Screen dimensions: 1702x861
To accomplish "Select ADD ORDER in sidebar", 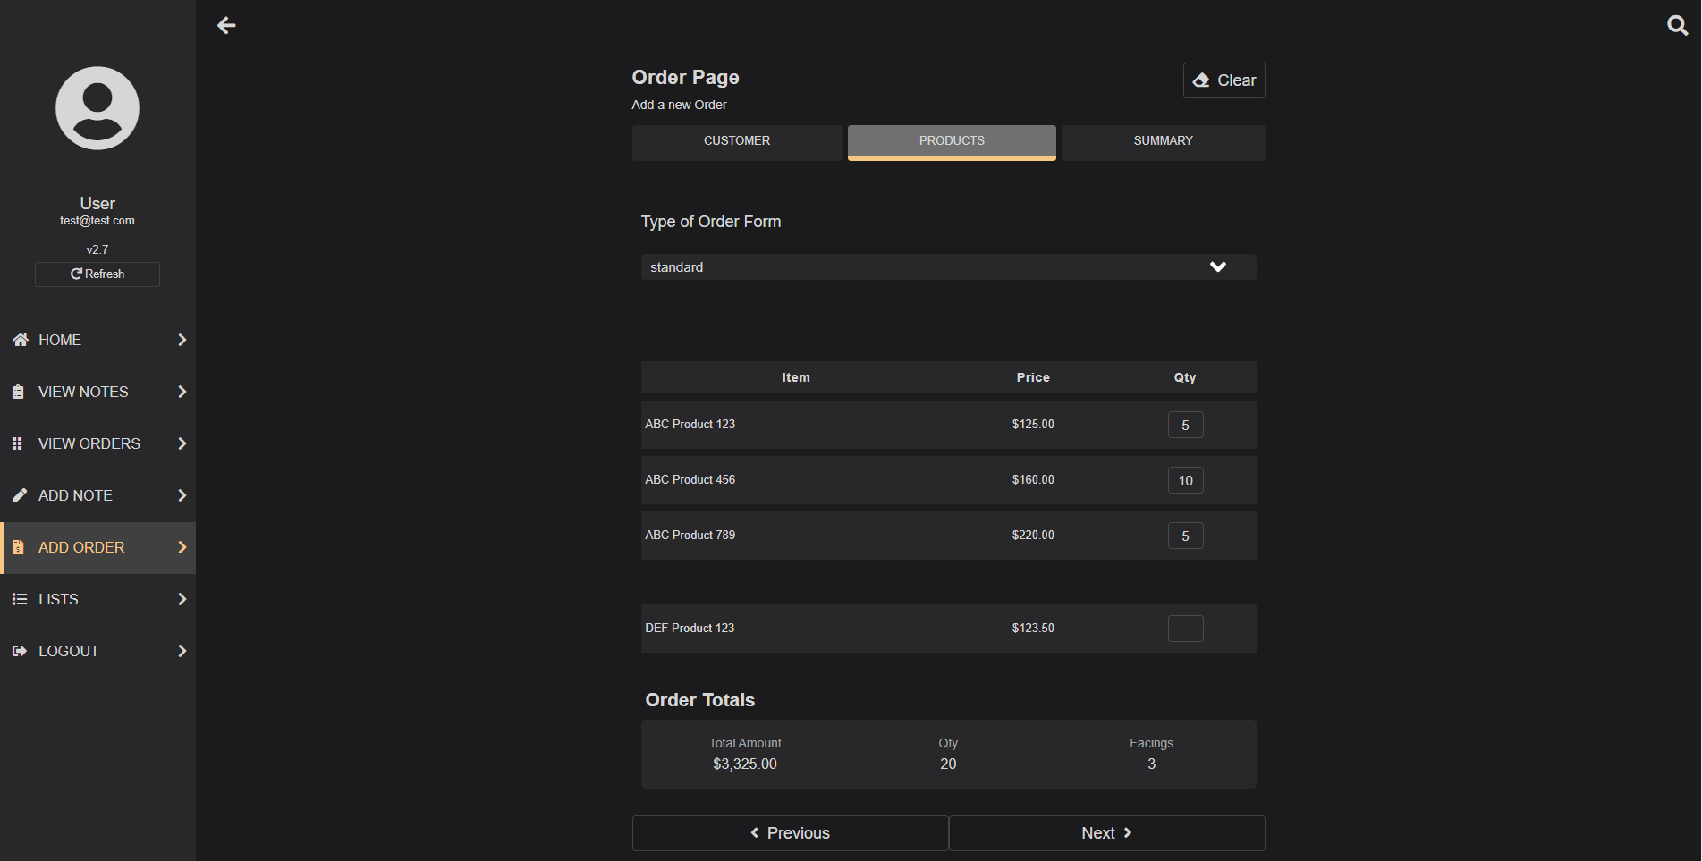I will coord(97,547).
